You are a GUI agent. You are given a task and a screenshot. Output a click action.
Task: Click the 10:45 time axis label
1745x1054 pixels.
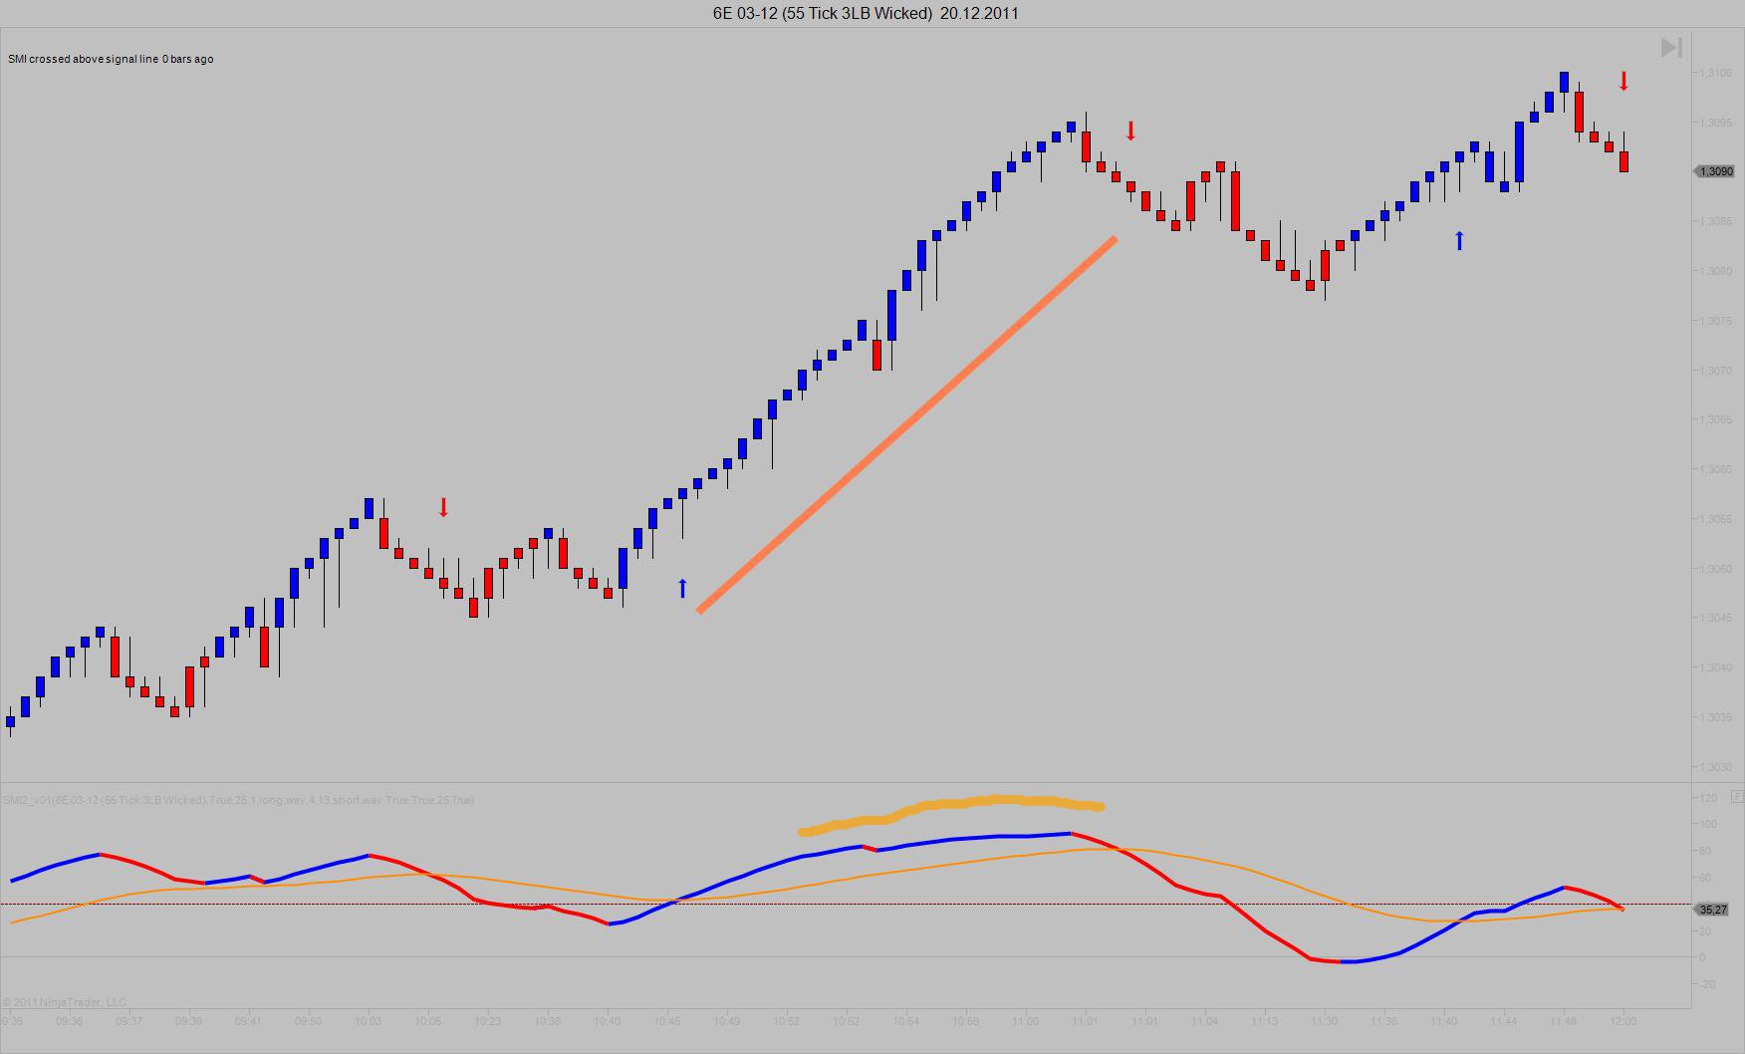click(x=667, y=1021)
